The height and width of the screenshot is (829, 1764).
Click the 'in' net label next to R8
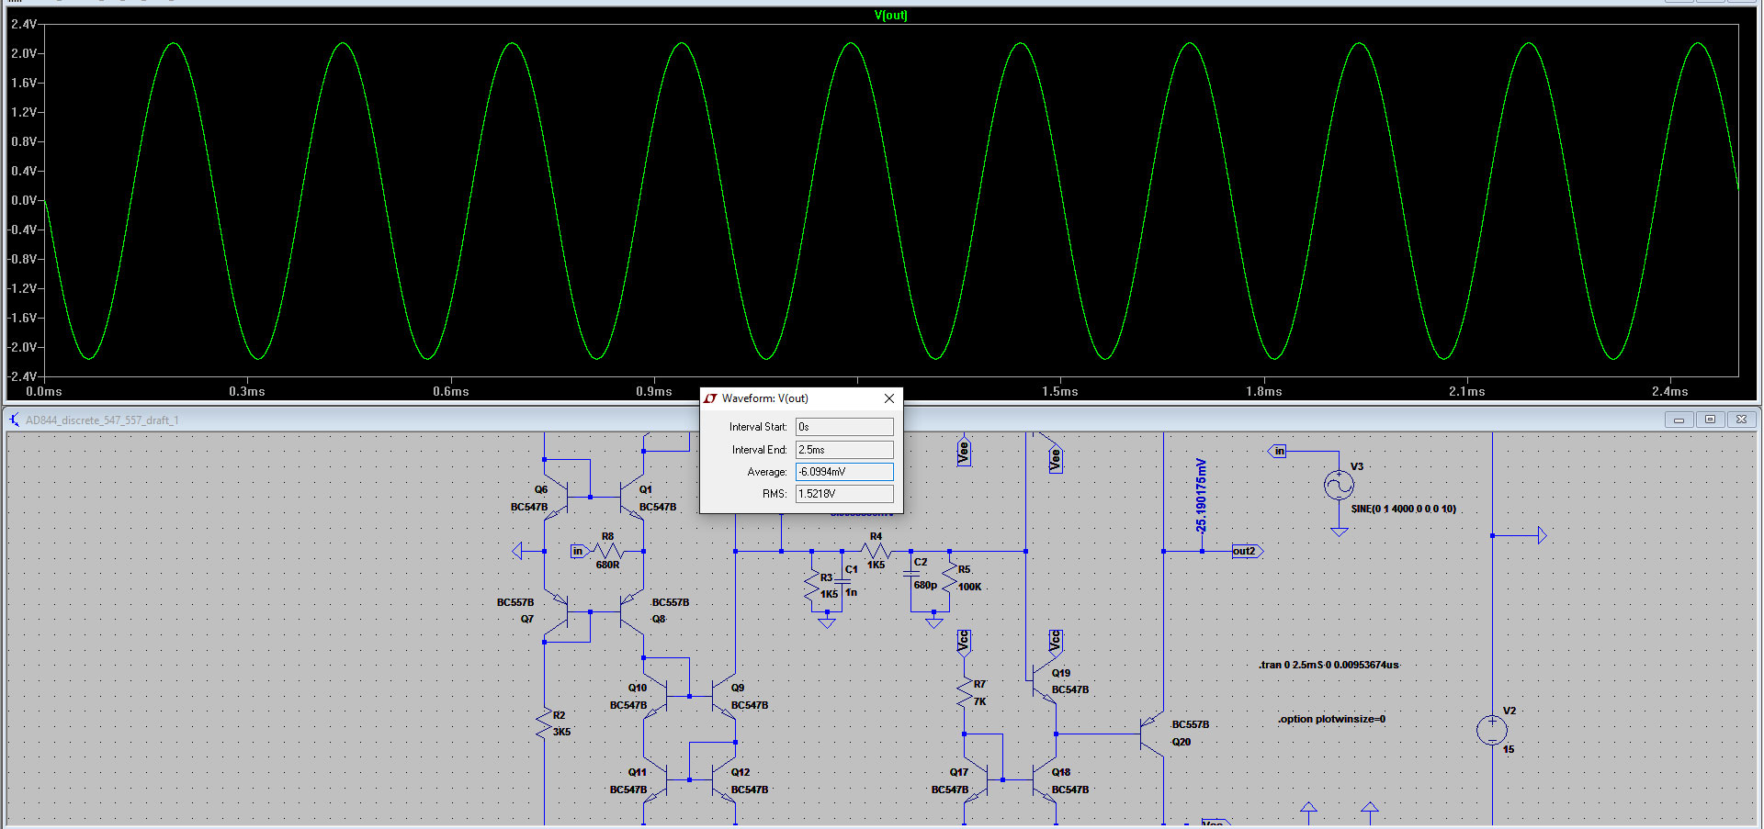tap(578, 551)
